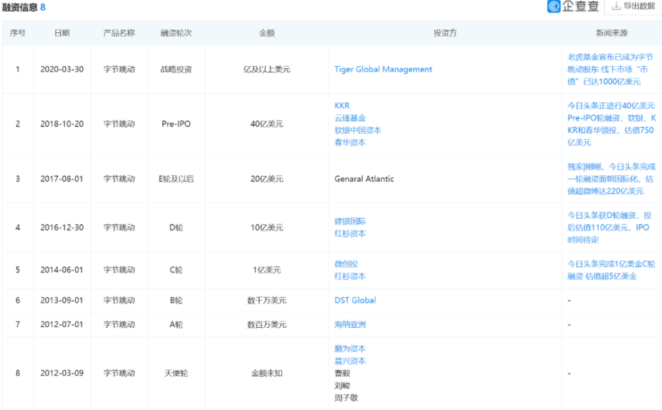Click the 战略投资 round cell
This screenshot has width=662, height=410.
pyautogui.click(x=176, y=70)
